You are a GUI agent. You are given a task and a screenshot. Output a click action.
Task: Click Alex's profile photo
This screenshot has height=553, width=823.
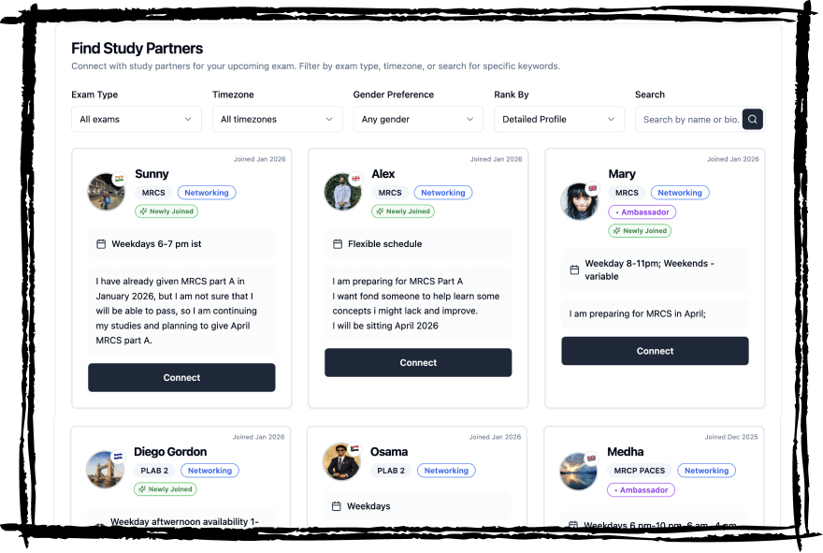click(x=342, y=192)
